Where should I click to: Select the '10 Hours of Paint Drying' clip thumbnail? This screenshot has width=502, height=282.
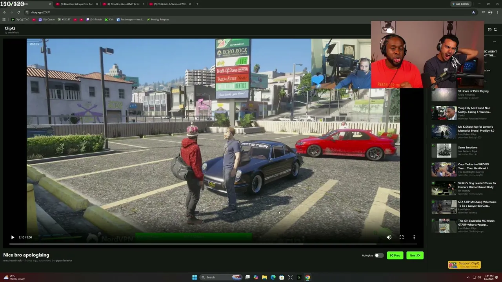[444, 94]
